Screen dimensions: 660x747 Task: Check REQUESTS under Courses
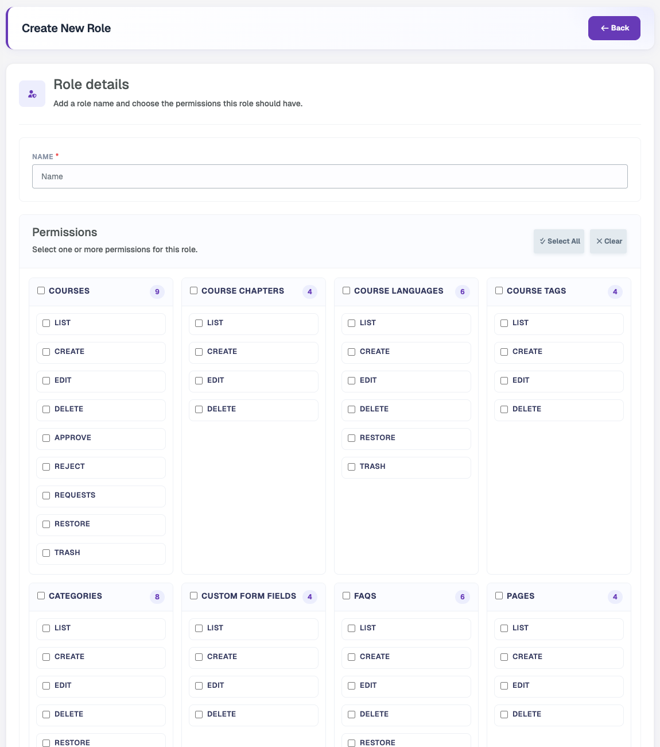pos(46,496)
